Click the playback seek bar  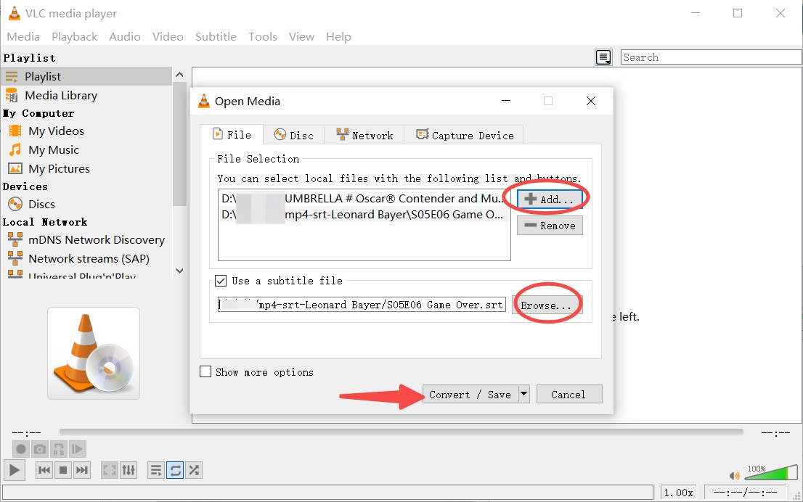click(401, 432)
